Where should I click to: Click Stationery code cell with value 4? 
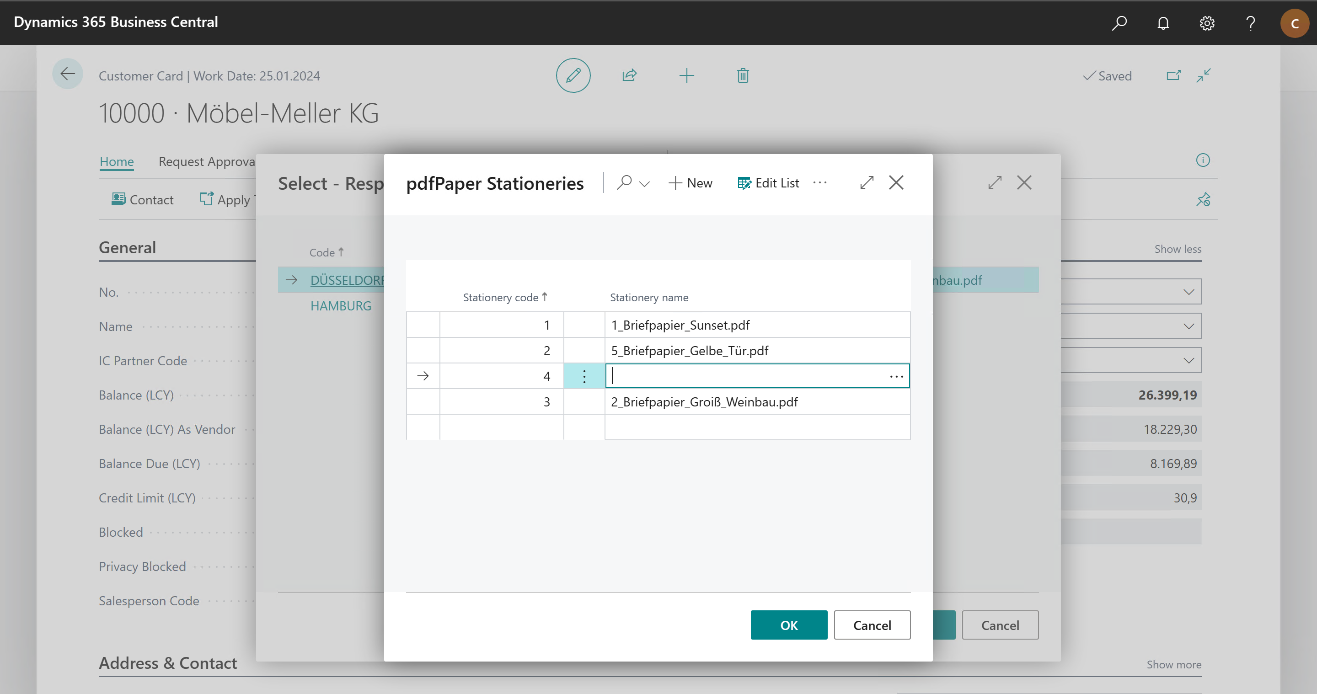[x=502, y=376]
